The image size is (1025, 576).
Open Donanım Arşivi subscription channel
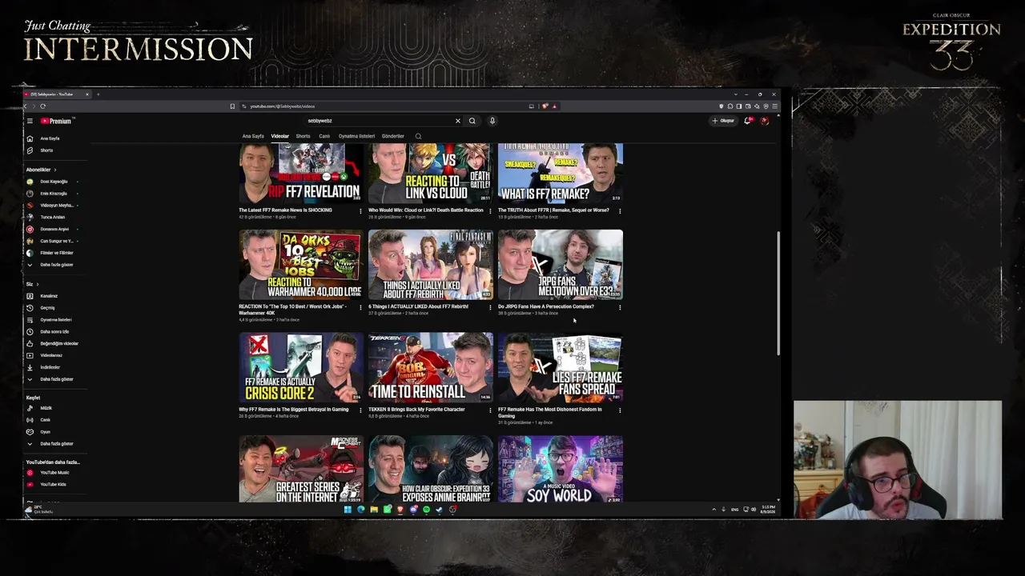pyautogui.click(x=54, y=229)
